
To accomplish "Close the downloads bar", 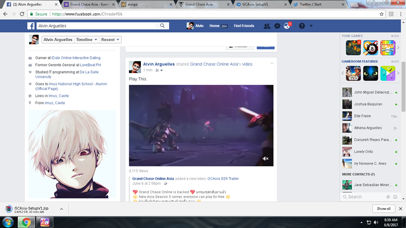I will 401,209.
